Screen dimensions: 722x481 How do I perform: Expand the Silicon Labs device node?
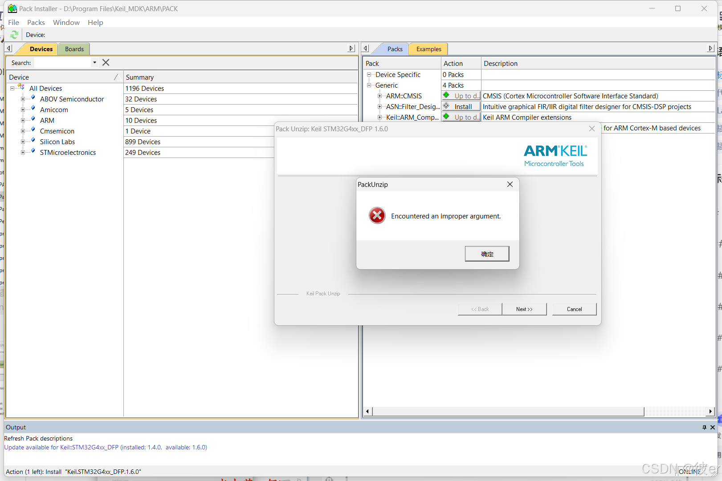[x=23, y=142]
